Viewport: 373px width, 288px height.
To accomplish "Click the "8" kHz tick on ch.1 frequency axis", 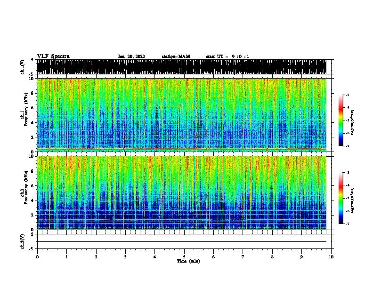I will point(33,93).
